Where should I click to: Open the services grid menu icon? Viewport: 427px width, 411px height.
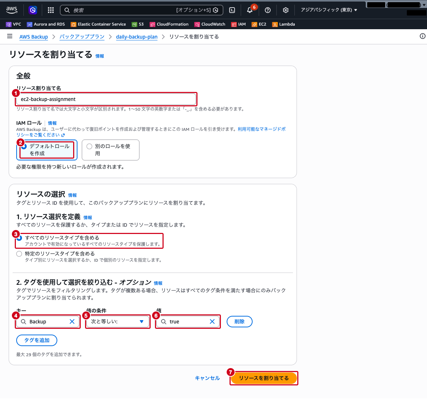click(51, 10)
